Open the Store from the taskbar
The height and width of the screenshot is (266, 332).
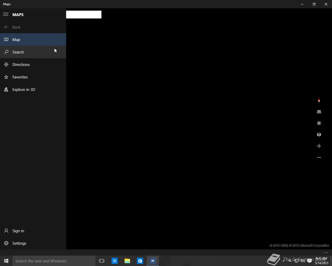pyautogui.click(x=140, y=261)
